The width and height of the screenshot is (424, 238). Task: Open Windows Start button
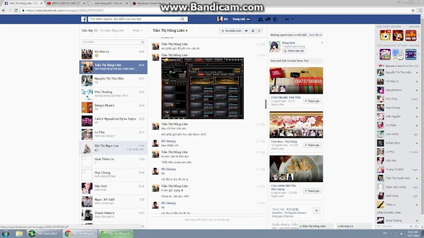5,234
